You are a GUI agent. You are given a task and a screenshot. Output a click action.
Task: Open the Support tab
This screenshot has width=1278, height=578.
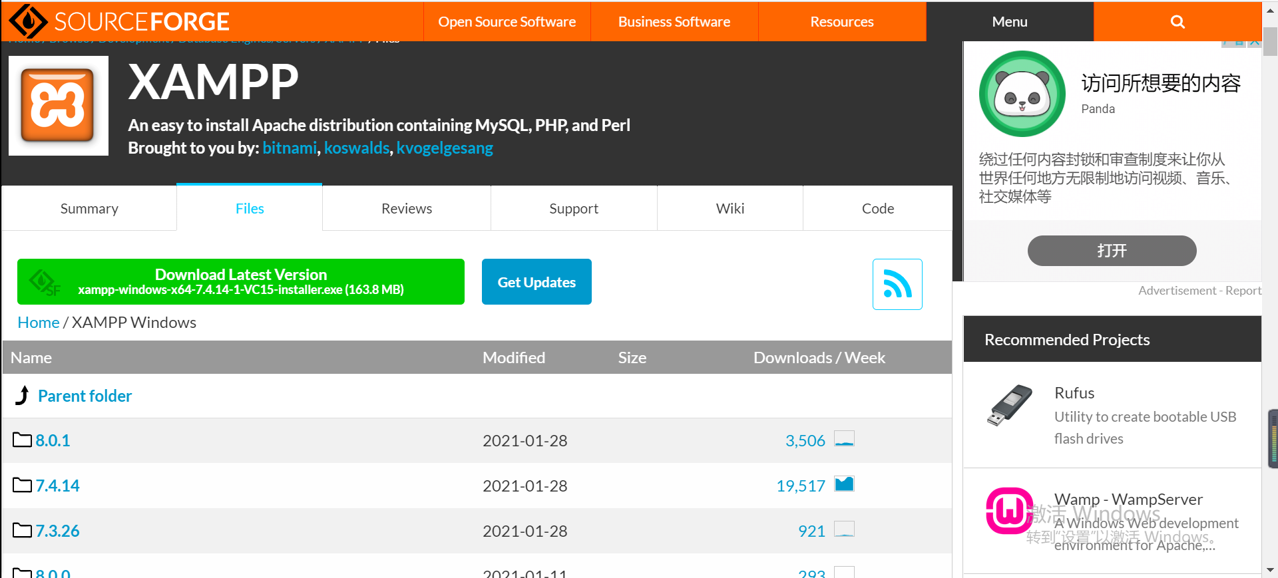(574, 208)
